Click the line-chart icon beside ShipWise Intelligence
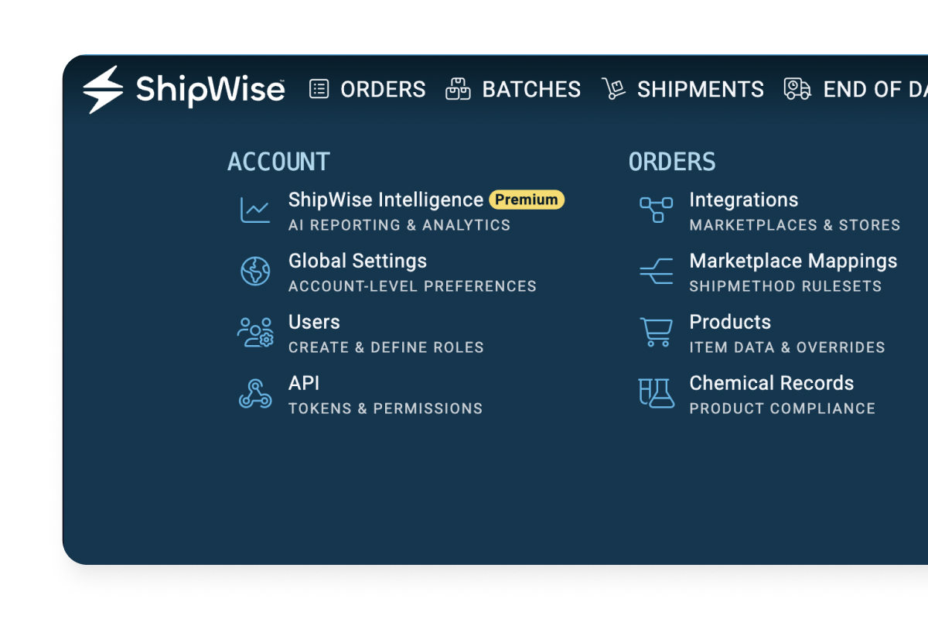This screenshot has width=928, height=619. click(255, 209)
